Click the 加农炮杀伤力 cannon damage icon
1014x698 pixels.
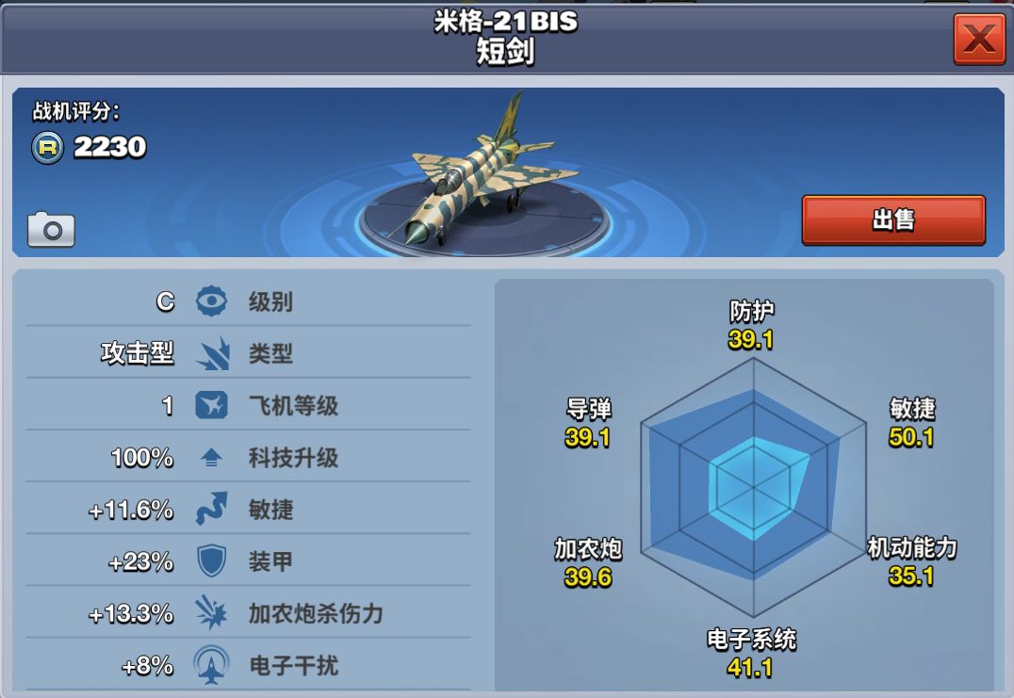(x=211, y=612)
